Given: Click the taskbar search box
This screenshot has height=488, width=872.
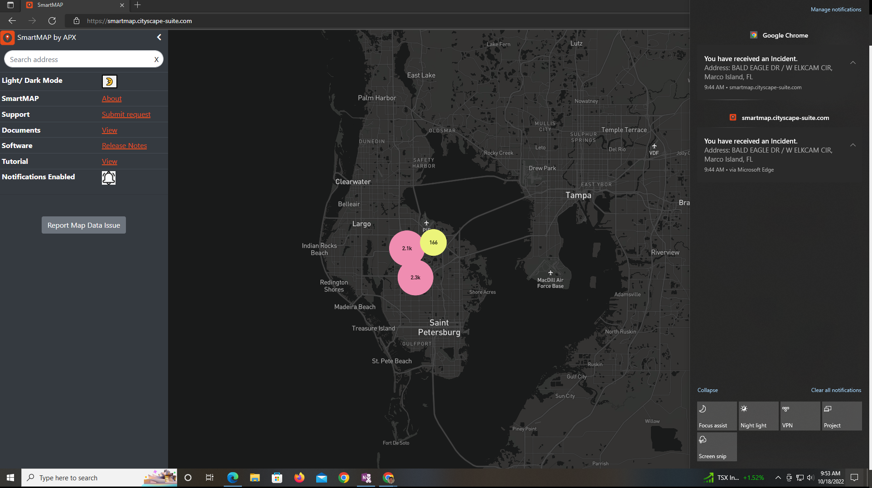Looking at the screenshot, I should coord(99,478).
